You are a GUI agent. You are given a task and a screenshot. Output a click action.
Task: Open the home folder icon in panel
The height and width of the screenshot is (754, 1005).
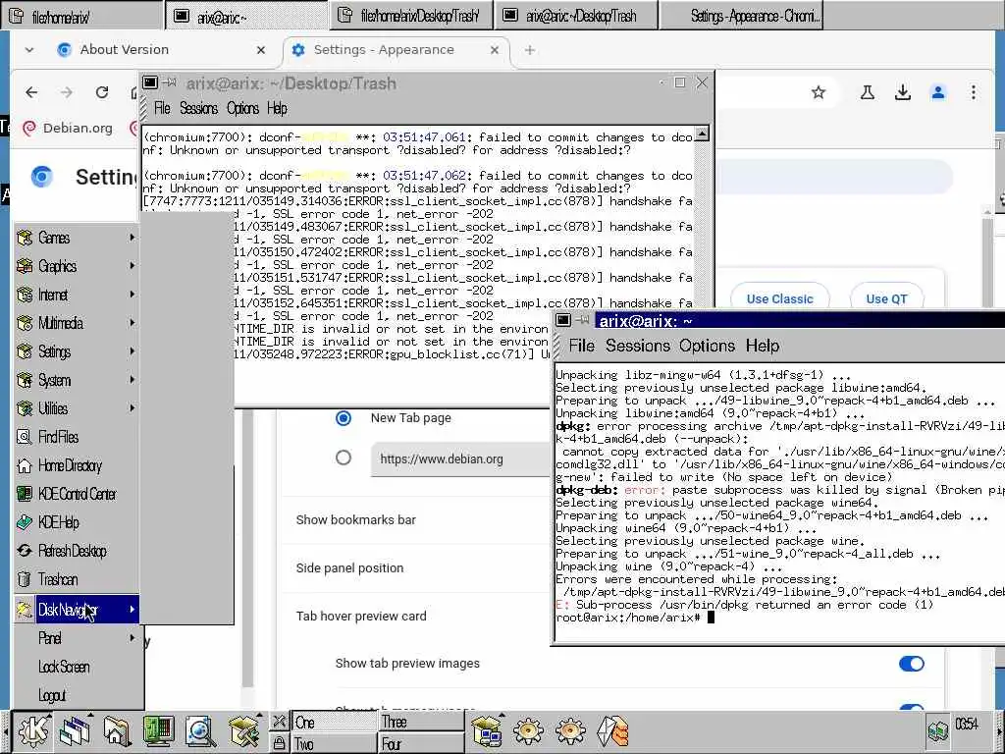click(118, 730)
